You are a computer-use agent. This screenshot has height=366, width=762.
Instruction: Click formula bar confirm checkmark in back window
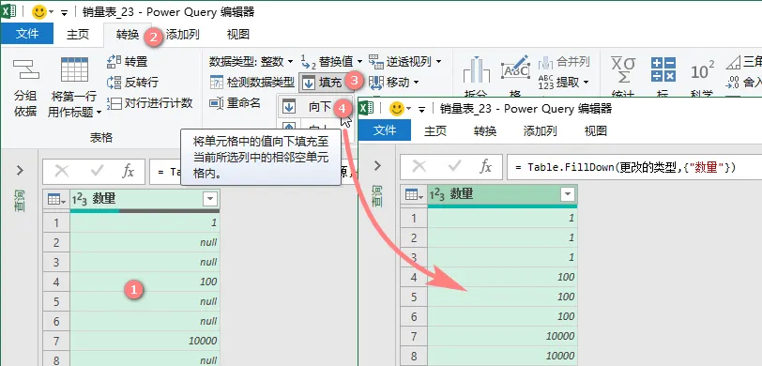(x=98, y=171)
